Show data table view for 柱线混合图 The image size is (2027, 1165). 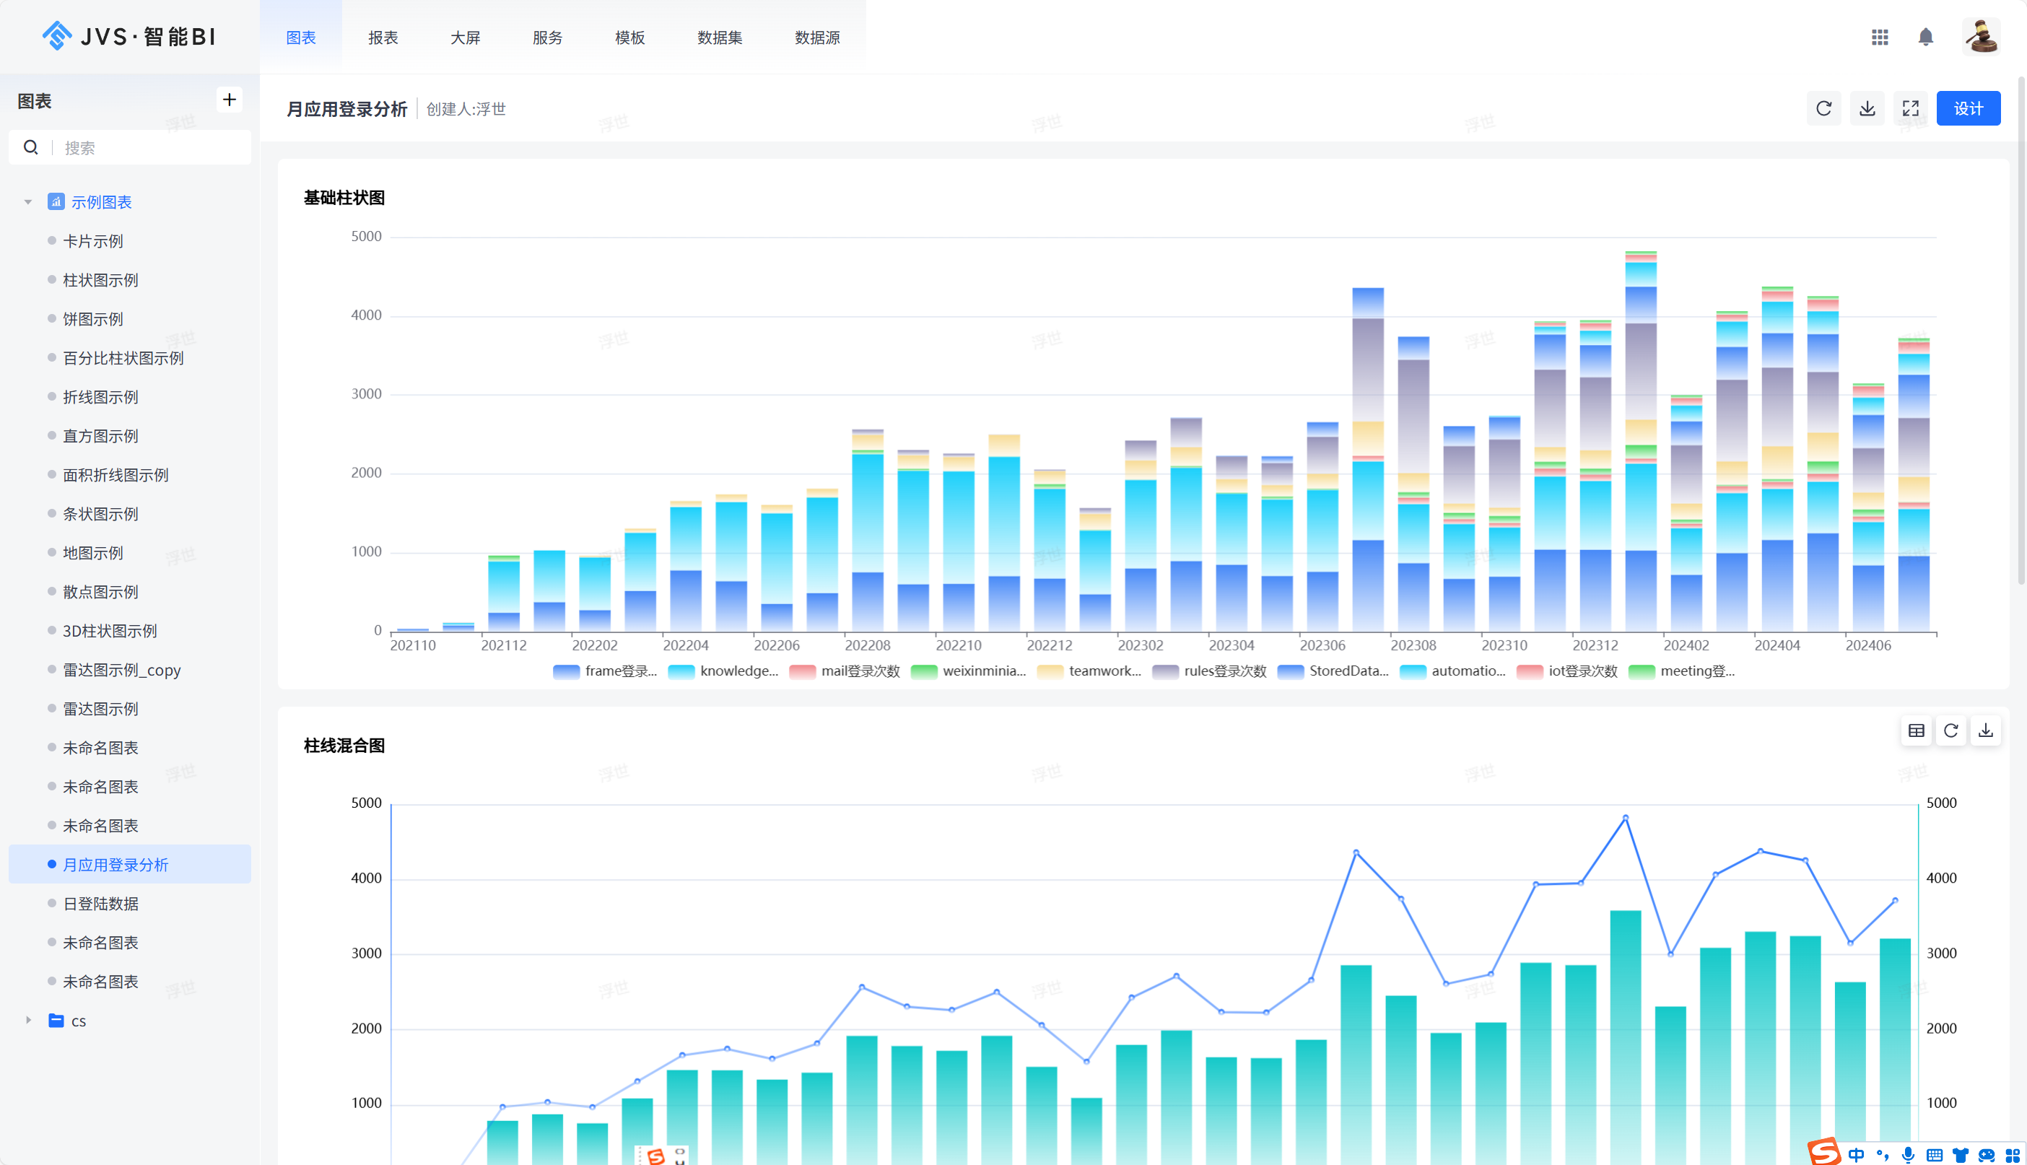click(x=1916, y=730)
